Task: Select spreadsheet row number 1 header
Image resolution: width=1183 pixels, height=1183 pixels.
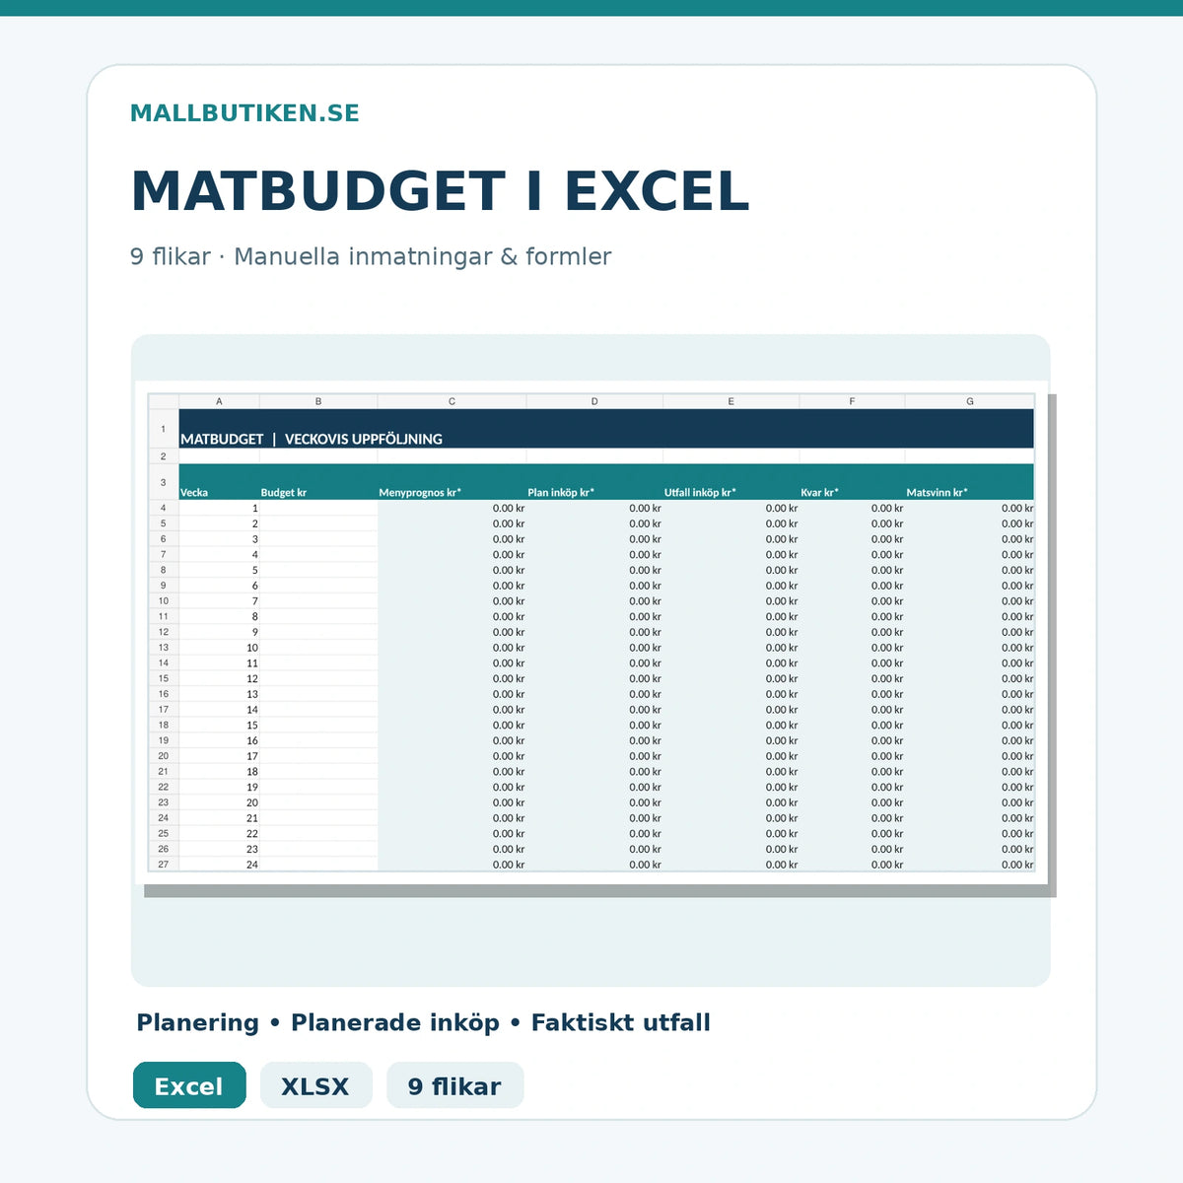Action: pos(164,429)
